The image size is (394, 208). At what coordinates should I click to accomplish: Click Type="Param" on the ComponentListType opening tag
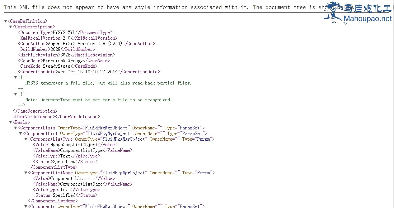pyautogui.click(x=197, y=139)
